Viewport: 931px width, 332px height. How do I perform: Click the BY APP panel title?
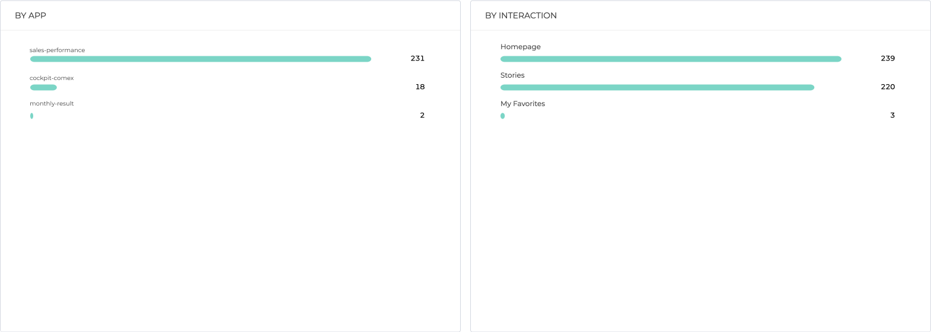[30, 15]
